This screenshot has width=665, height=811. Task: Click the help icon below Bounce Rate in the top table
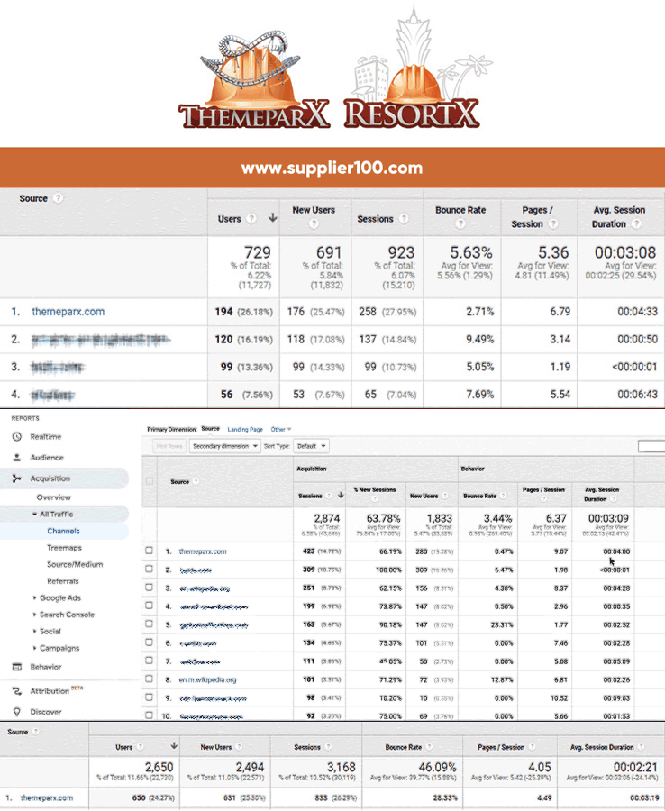[460, 224]
